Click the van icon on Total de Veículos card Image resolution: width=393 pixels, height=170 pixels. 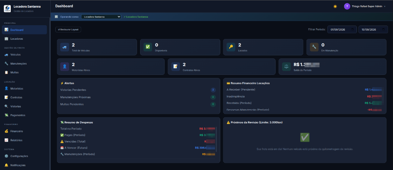coord(64,47)
